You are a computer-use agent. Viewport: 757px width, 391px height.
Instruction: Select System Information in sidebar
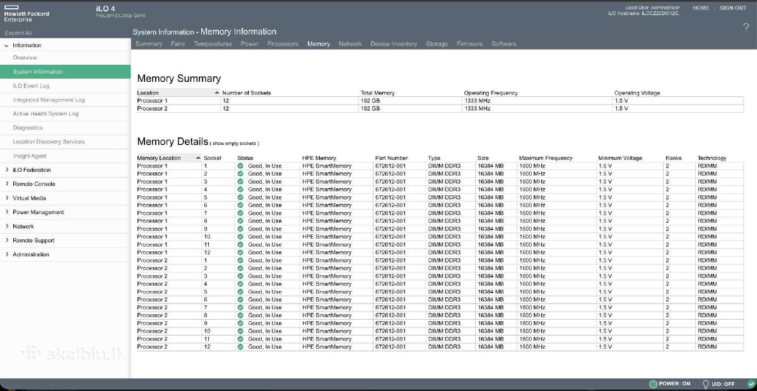coord(38,72)
